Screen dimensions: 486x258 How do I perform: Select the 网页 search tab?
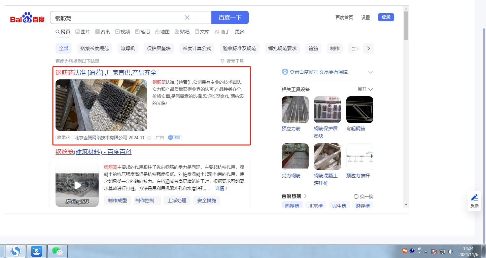click(x=63, y=32)
